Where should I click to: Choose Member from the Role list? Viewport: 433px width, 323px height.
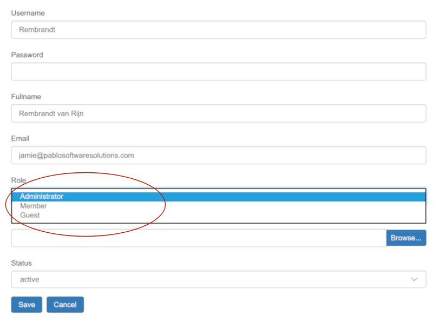[34, 206]
